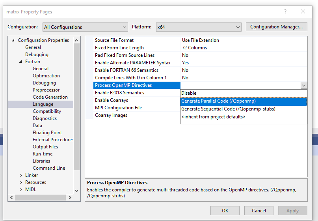The image size is (318, 221).
Task: Click the help question mark icon
Action: 285,12
